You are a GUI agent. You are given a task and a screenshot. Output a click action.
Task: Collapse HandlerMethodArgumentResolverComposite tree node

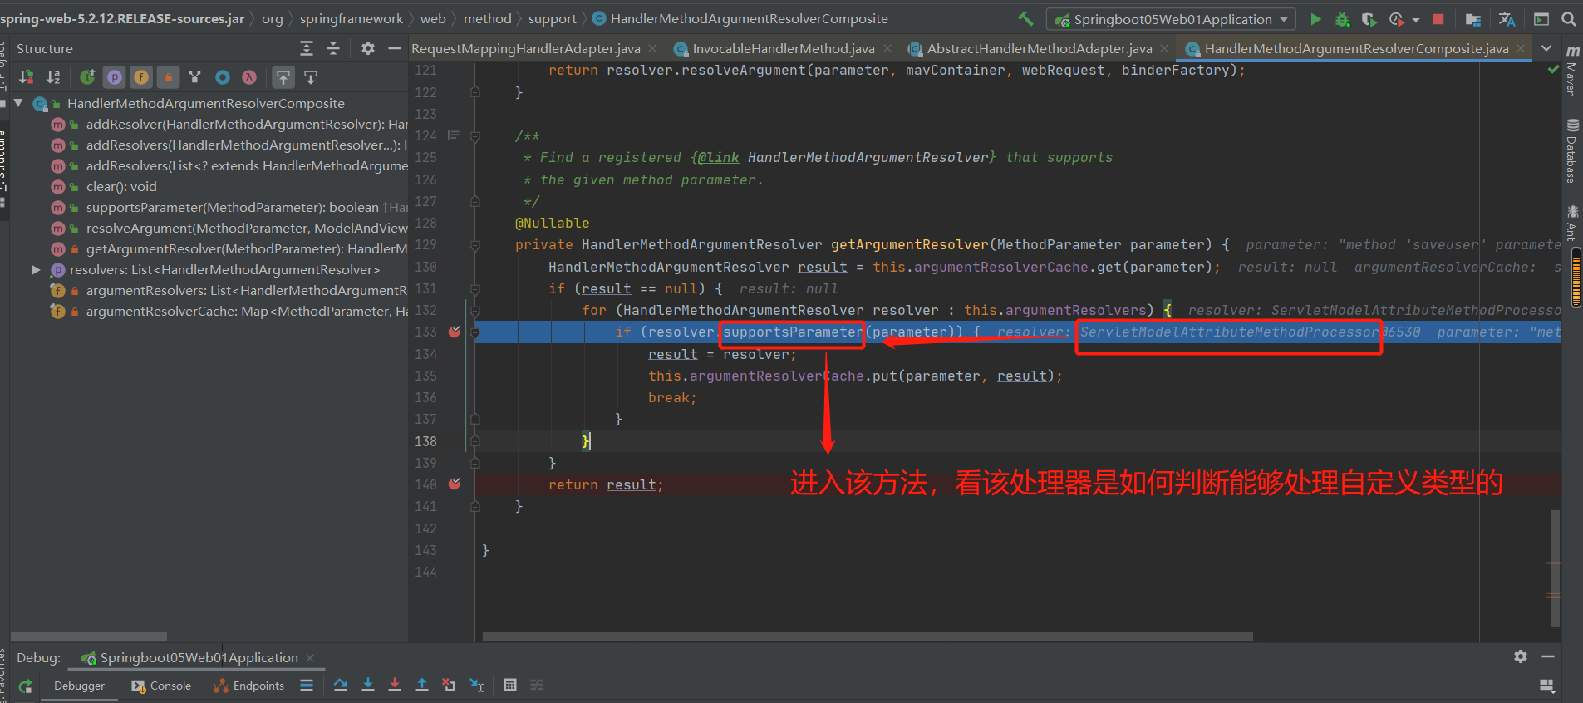coord(18,103)
